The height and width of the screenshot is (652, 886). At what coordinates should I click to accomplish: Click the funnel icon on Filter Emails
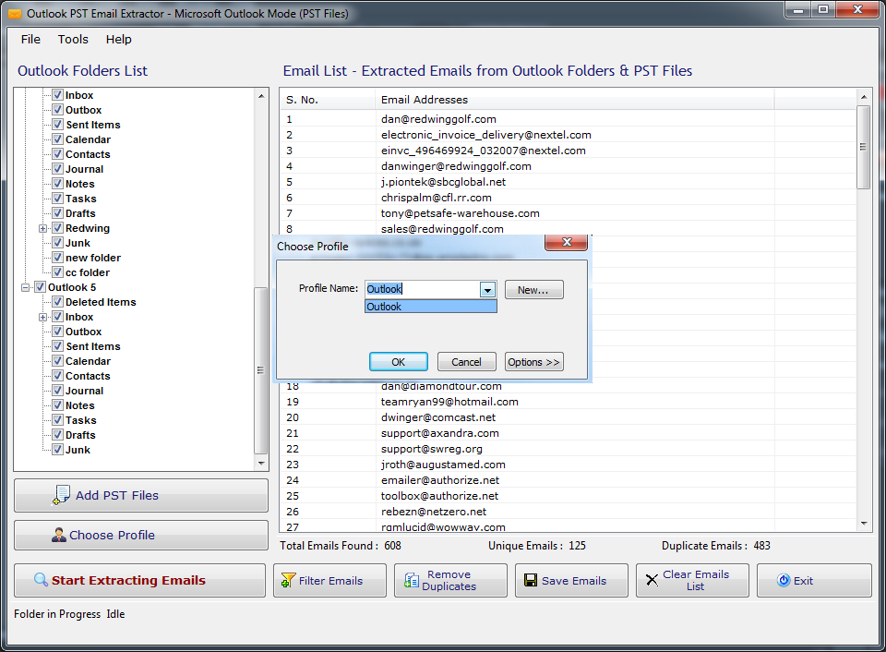point(288,580)
